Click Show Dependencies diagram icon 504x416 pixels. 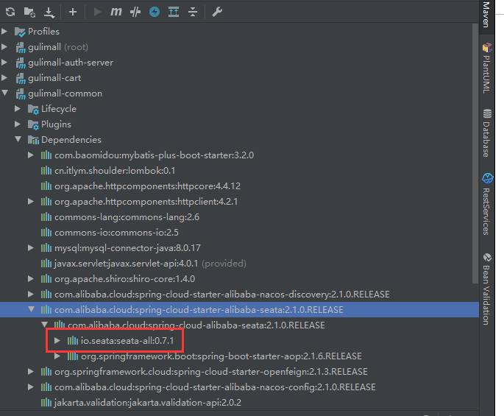(174, 12)
